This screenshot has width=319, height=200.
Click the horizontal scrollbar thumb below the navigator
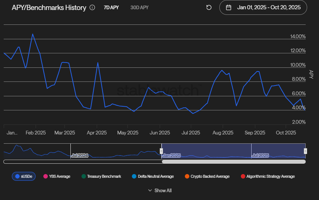pos(234,161)
